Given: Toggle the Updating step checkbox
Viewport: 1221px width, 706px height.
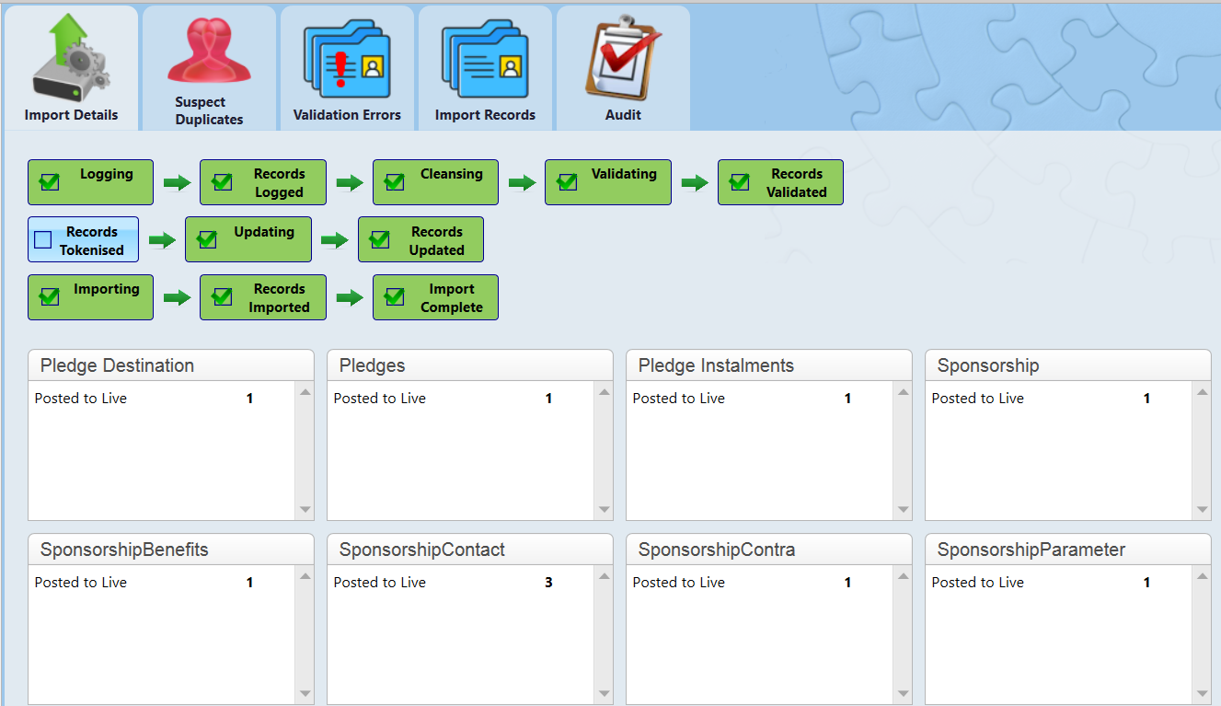Looking at the screenshot, I should tap(207, 239).
